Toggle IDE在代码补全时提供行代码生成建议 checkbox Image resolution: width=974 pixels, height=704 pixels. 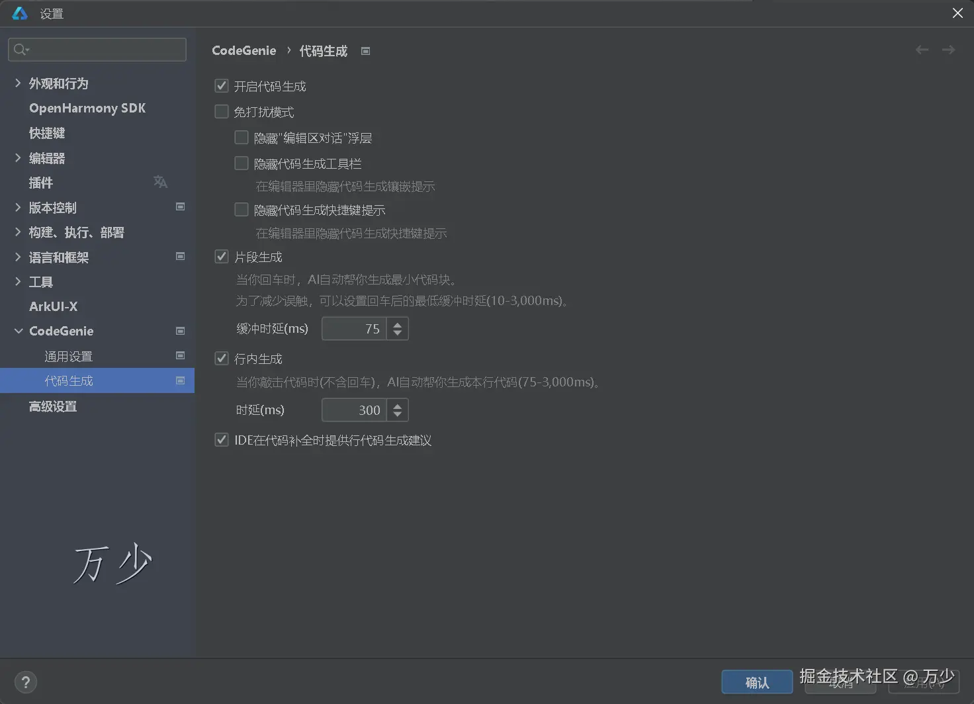[x=222, y=440]
